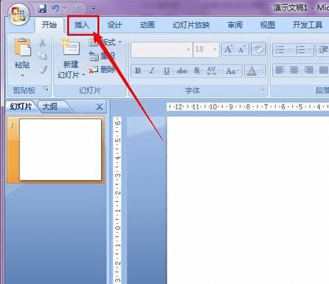Open the 插入 ribbon tab
This screenshot has height=284, width=329.
(x=82, y=25)
